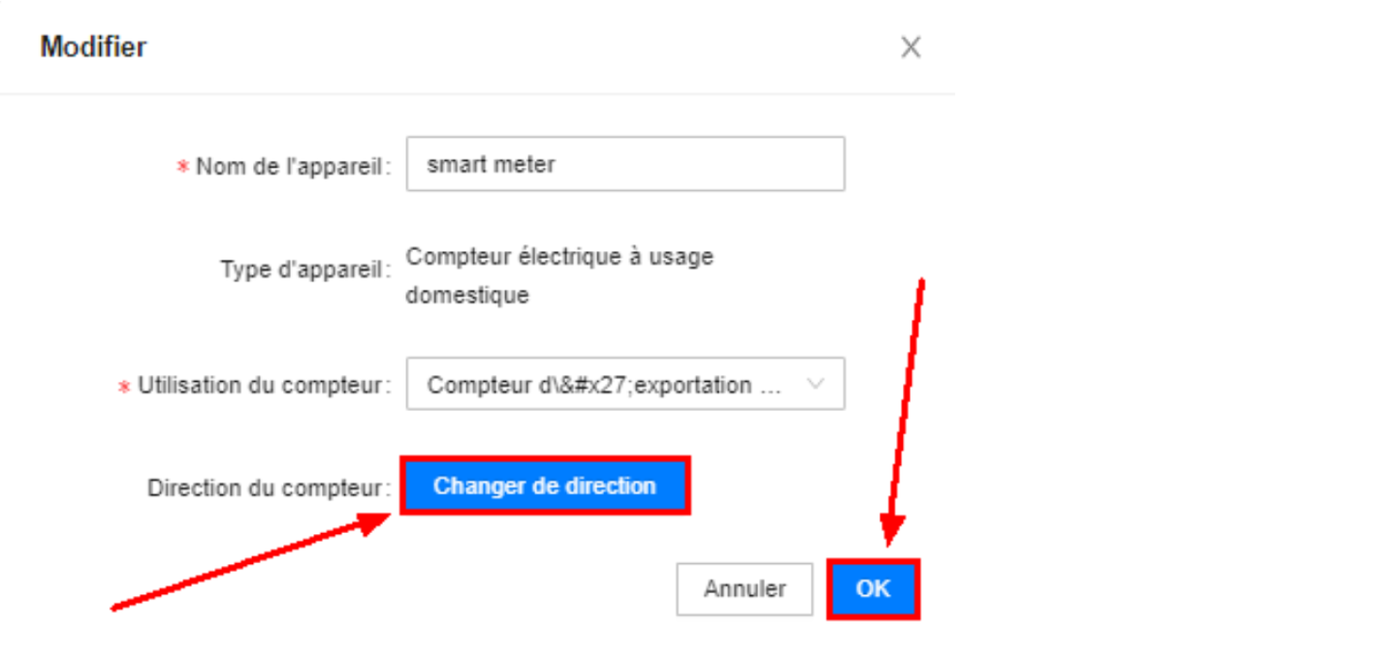This screenshot has height=663, width=1377.
Task: Open the Utilisation du compteur combo box
Action: 625,384
